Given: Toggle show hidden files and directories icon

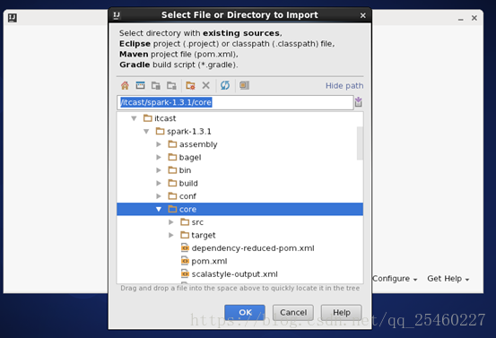Looking at the screenshot, I should pos(244,85).
